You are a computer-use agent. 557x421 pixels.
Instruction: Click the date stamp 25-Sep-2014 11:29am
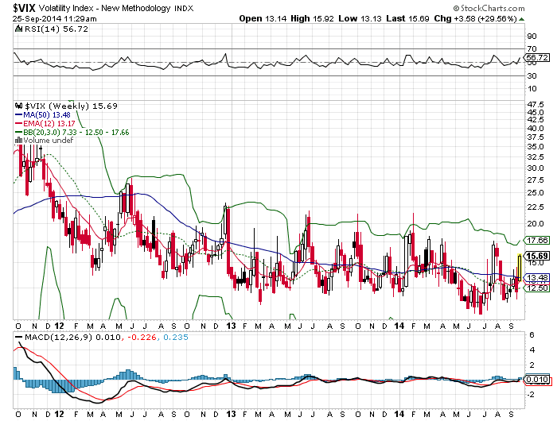pyautogui.click(x=54, y=19)
